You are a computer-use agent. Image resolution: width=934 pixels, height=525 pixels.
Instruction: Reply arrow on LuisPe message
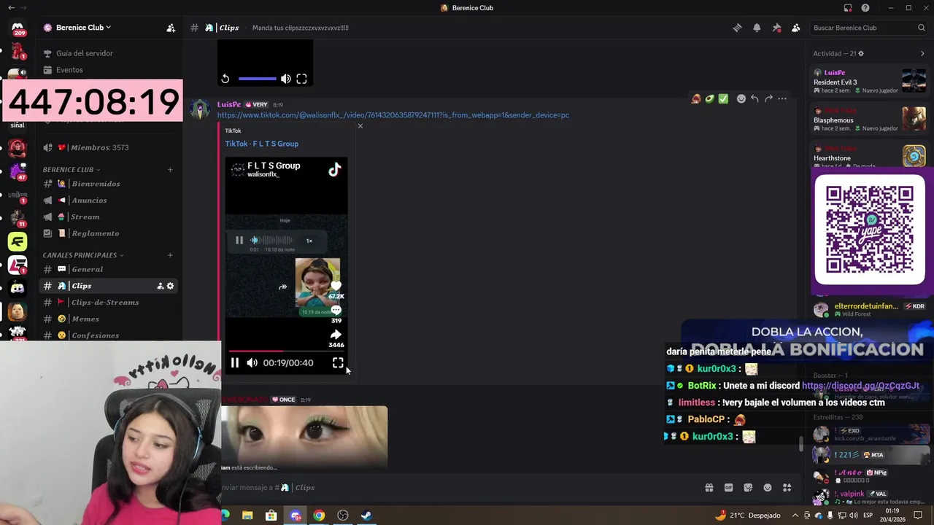pyautogui.click(x=754, y=98)
